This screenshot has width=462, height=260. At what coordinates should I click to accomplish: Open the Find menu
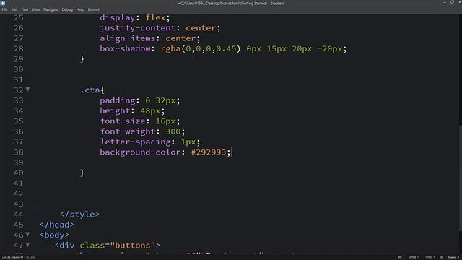[25, 9]
